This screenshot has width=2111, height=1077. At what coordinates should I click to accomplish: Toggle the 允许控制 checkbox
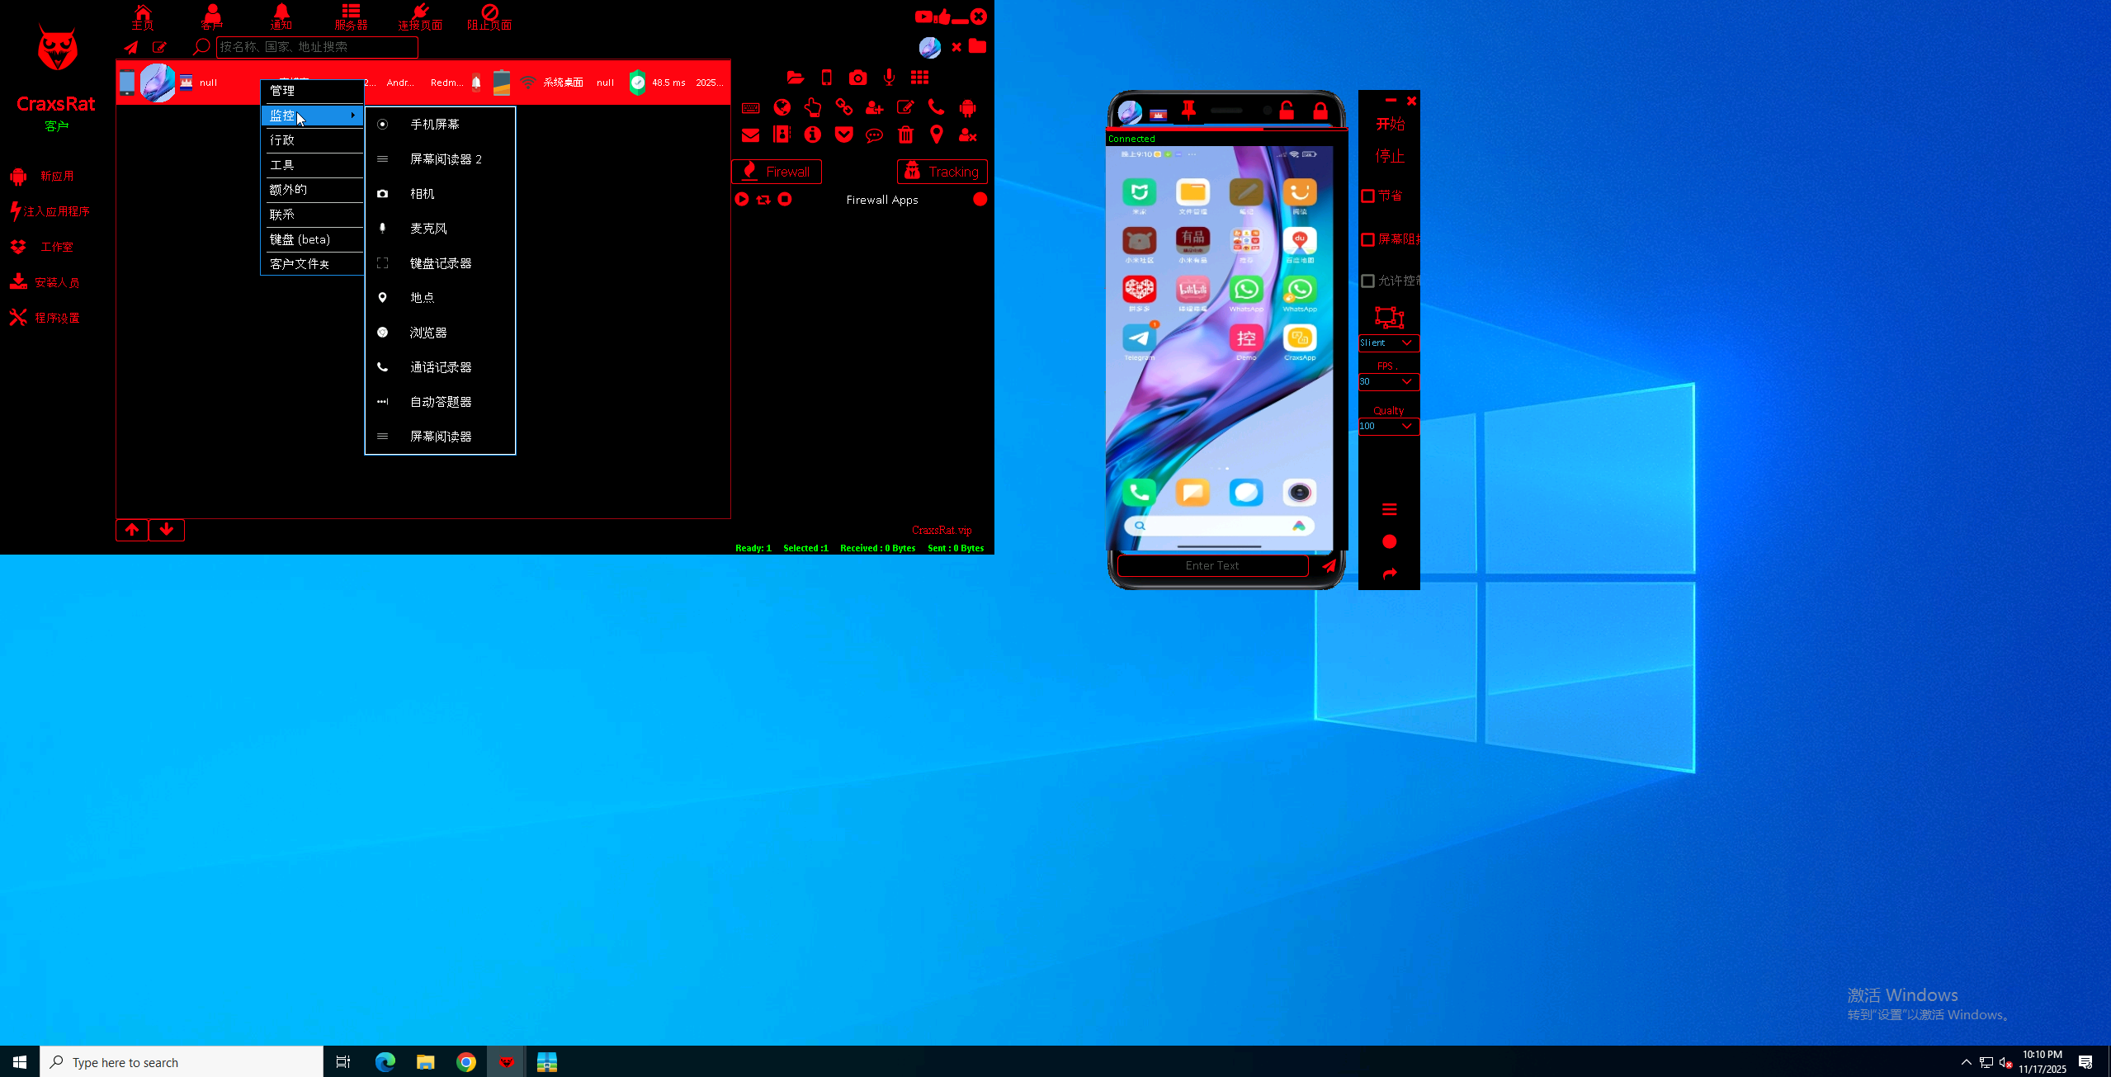point(1368,281)
